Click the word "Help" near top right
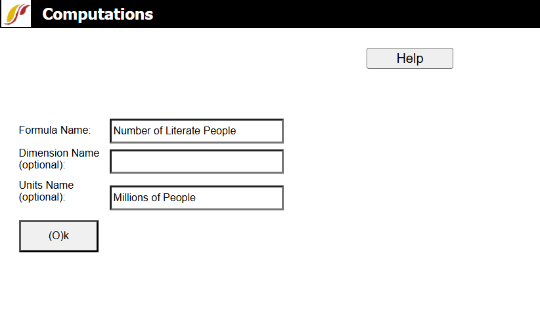 click(x=409, y=58)
